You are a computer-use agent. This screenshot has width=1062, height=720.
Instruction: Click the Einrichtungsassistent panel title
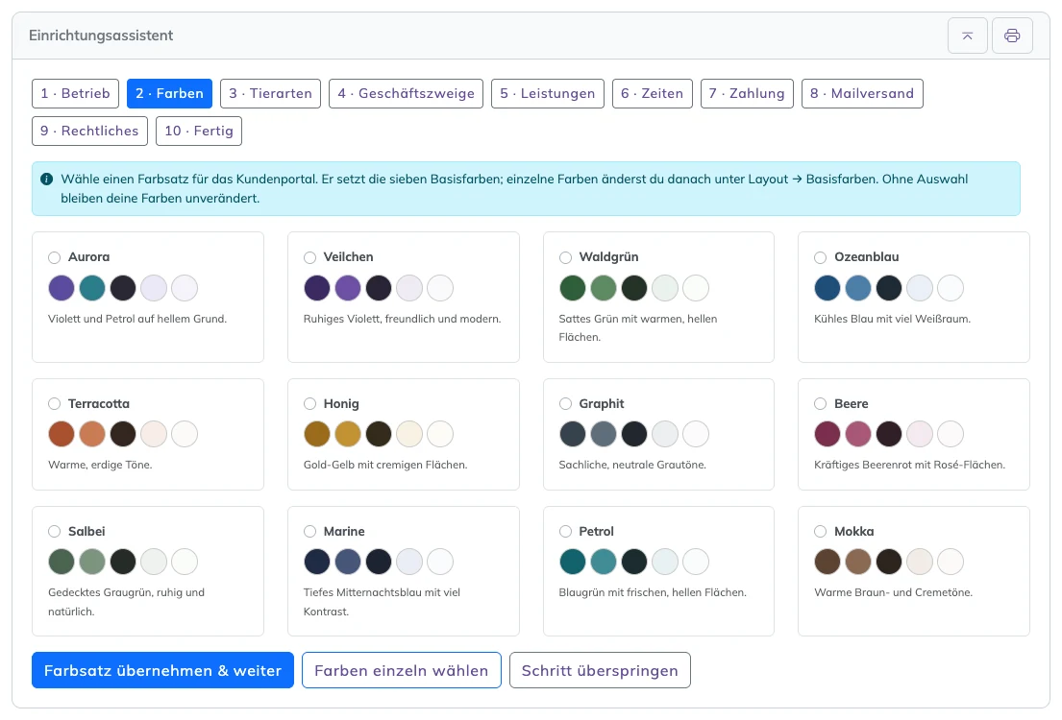click(101, 36)
